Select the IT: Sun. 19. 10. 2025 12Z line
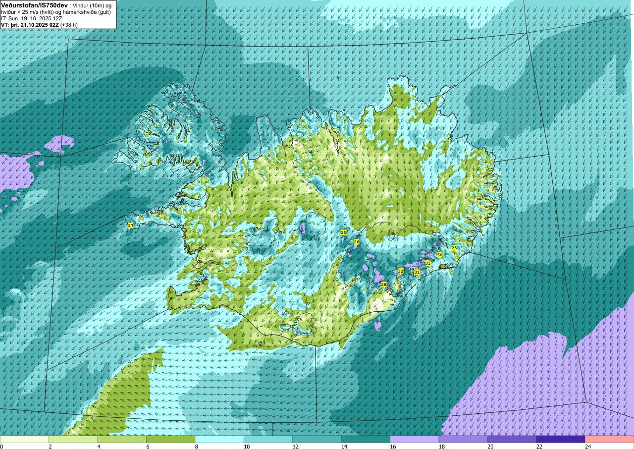The image size is (634, 450). 31,18
